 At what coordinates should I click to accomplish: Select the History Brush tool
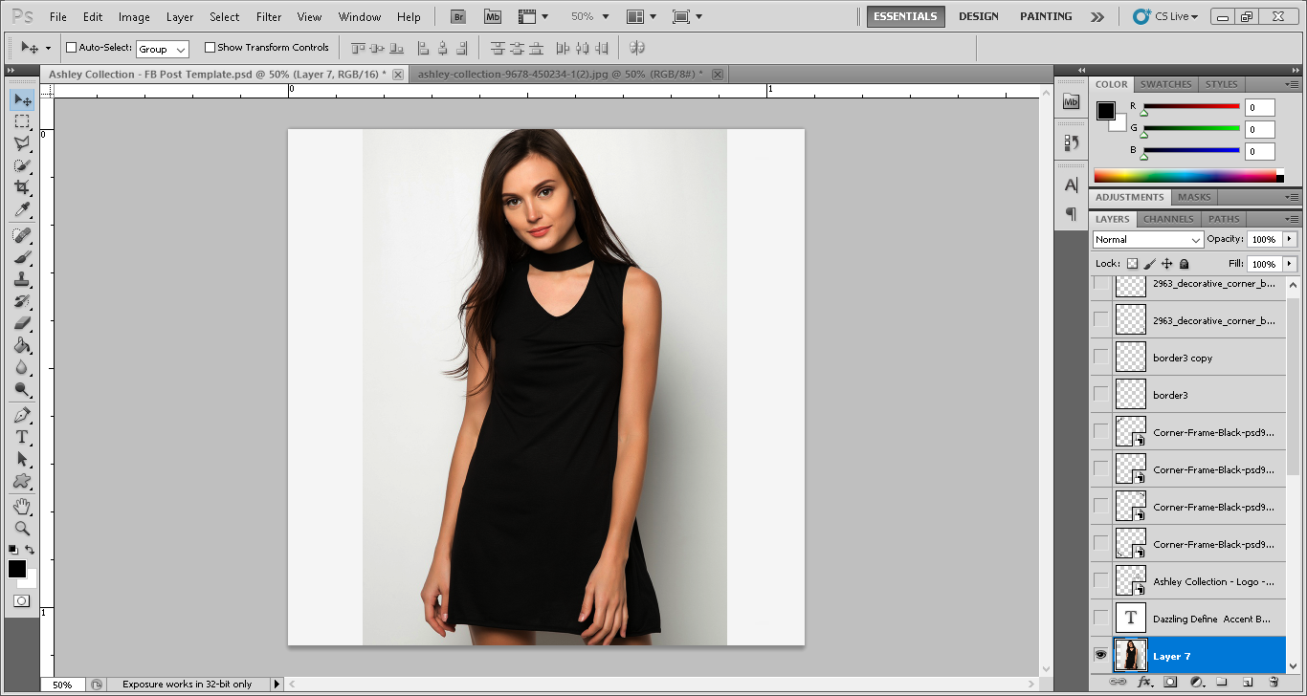click(x=22, y=301)
